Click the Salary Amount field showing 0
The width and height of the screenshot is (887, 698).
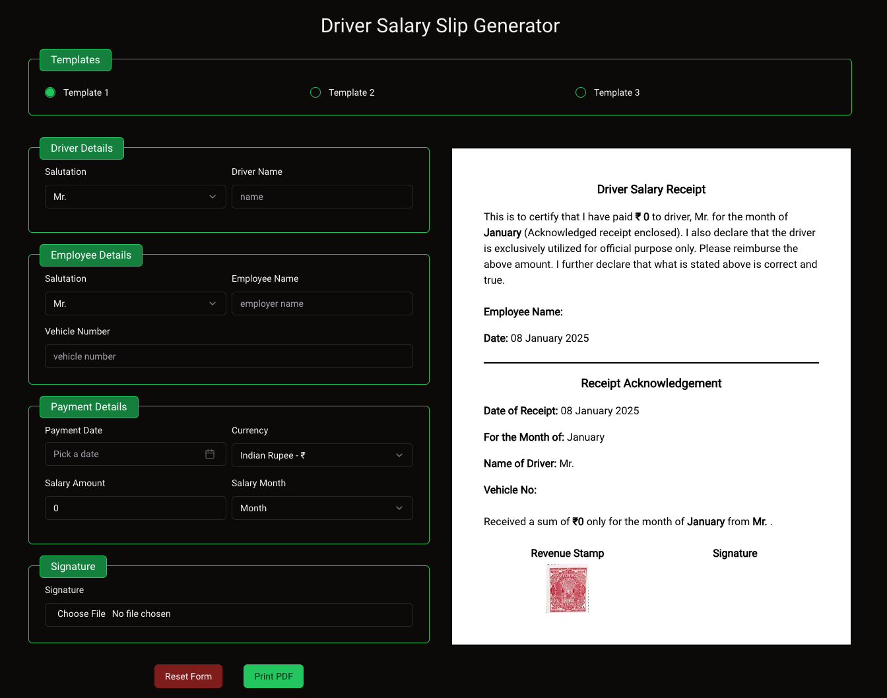135,508
